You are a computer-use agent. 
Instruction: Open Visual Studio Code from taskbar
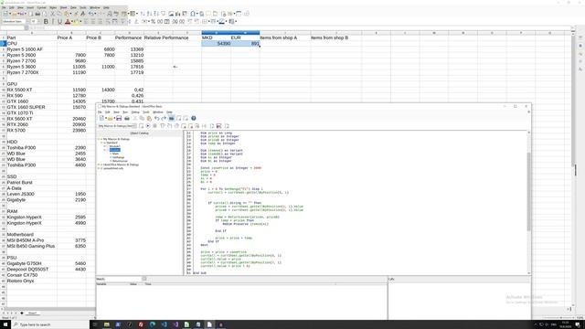point(164,324)
